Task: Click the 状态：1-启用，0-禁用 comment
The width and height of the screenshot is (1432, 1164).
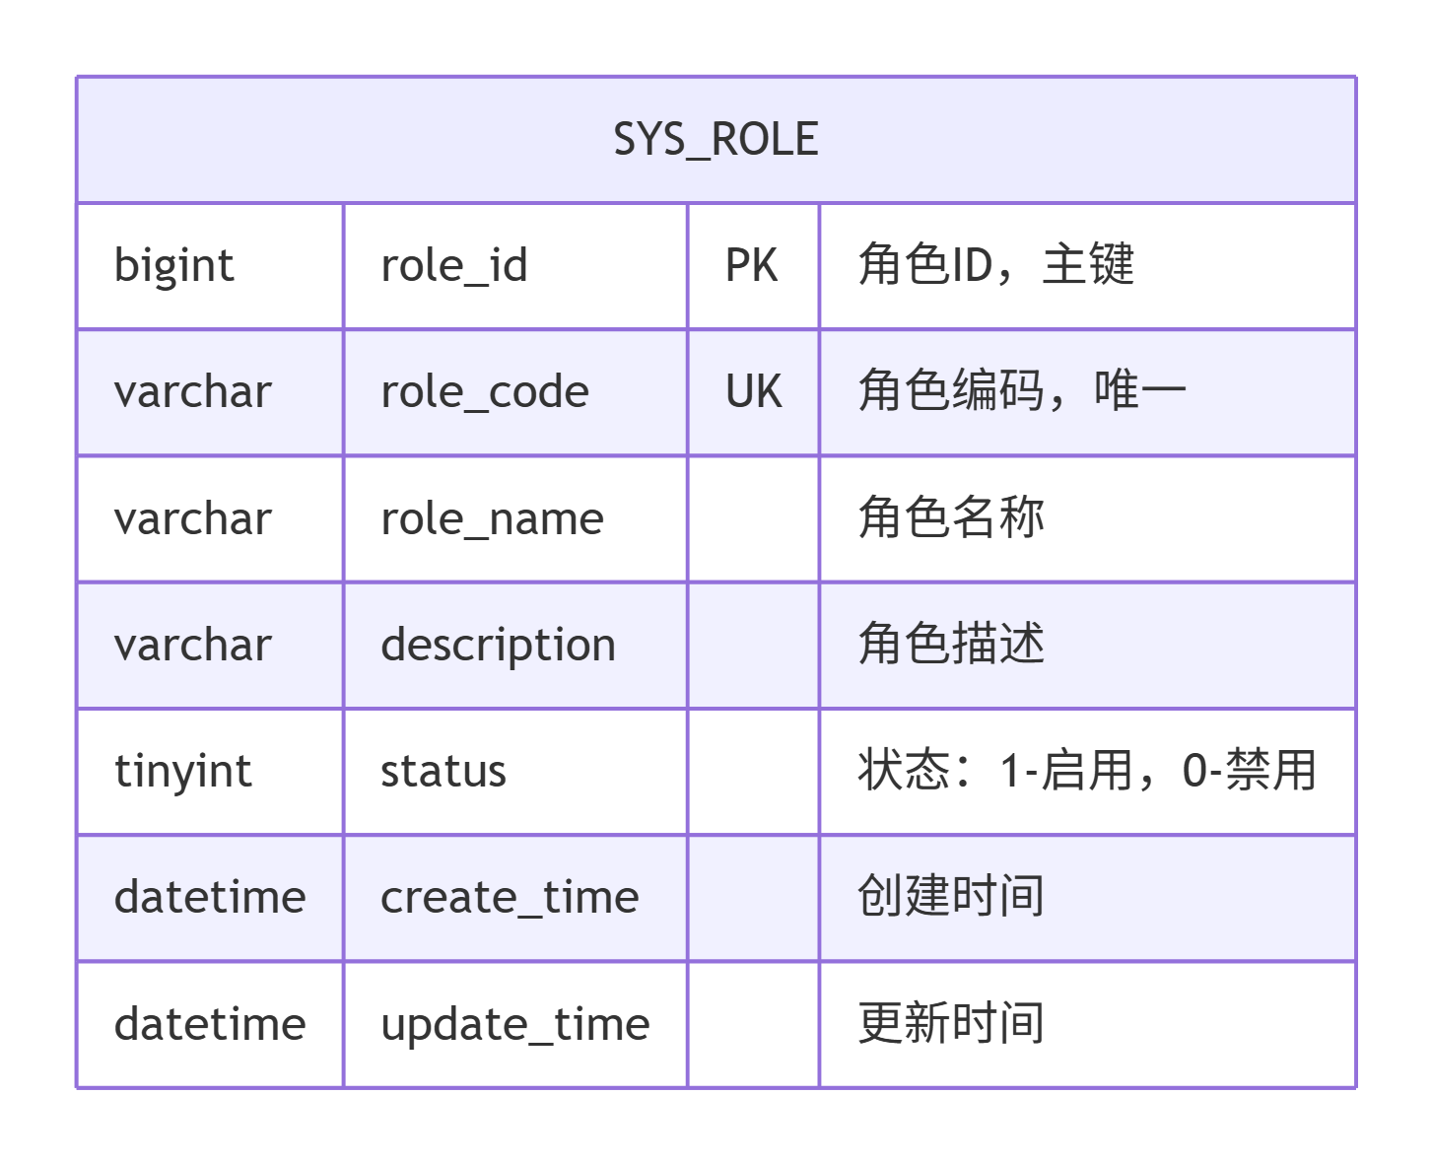Action: (1087, 770)
